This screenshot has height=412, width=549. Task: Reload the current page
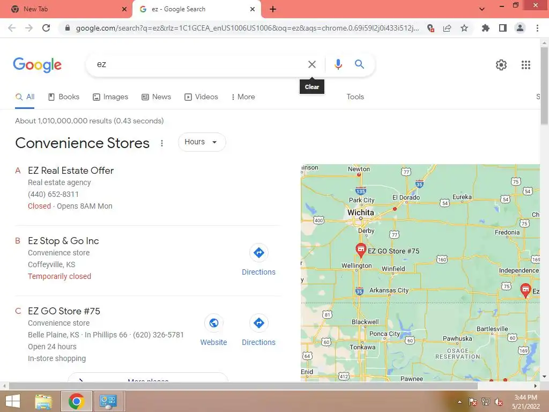tap(46, 28)
